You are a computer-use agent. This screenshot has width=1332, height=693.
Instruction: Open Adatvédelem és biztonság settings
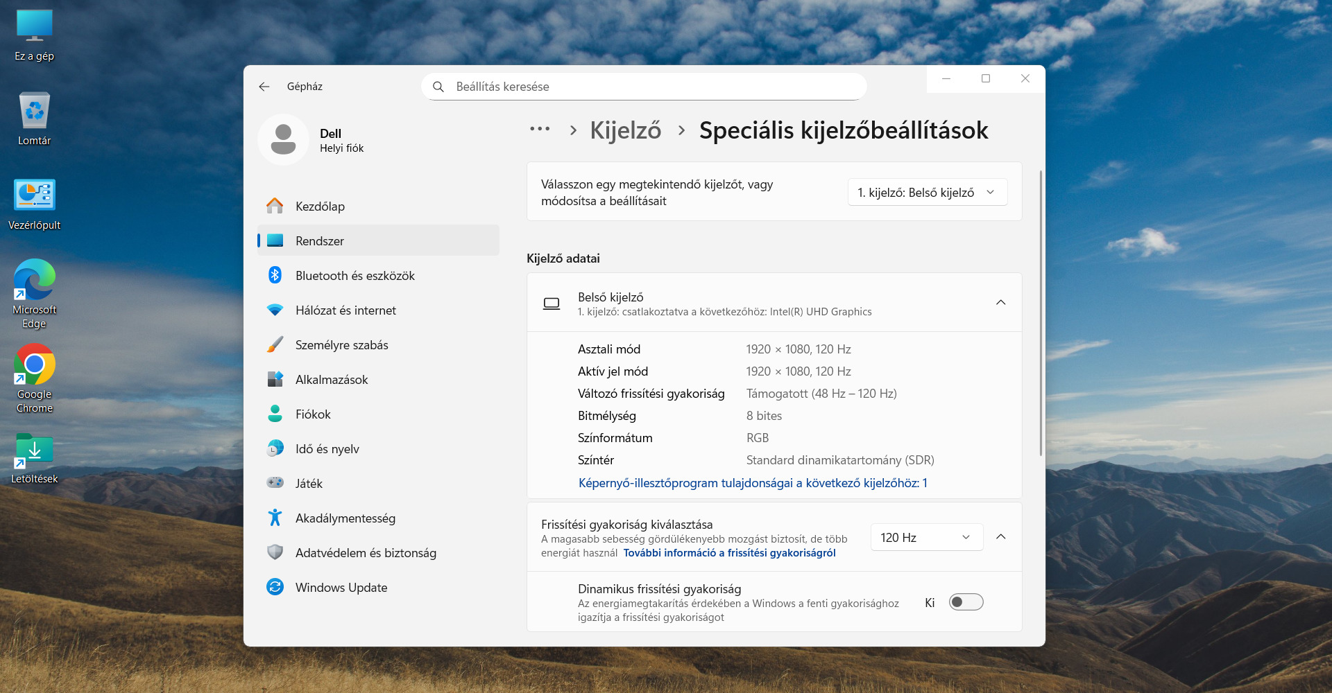tap(366, 552)
